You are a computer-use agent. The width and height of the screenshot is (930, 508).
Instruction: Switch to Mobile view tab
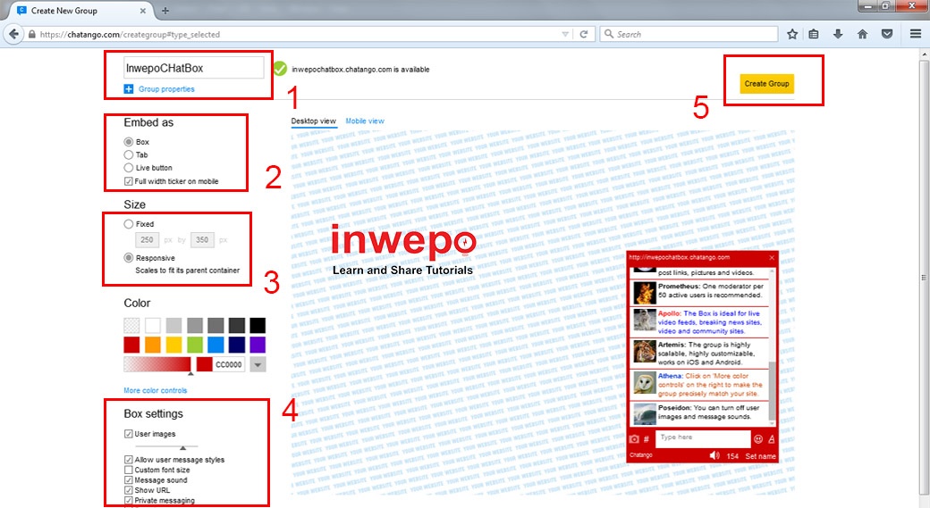pos(365,121)
